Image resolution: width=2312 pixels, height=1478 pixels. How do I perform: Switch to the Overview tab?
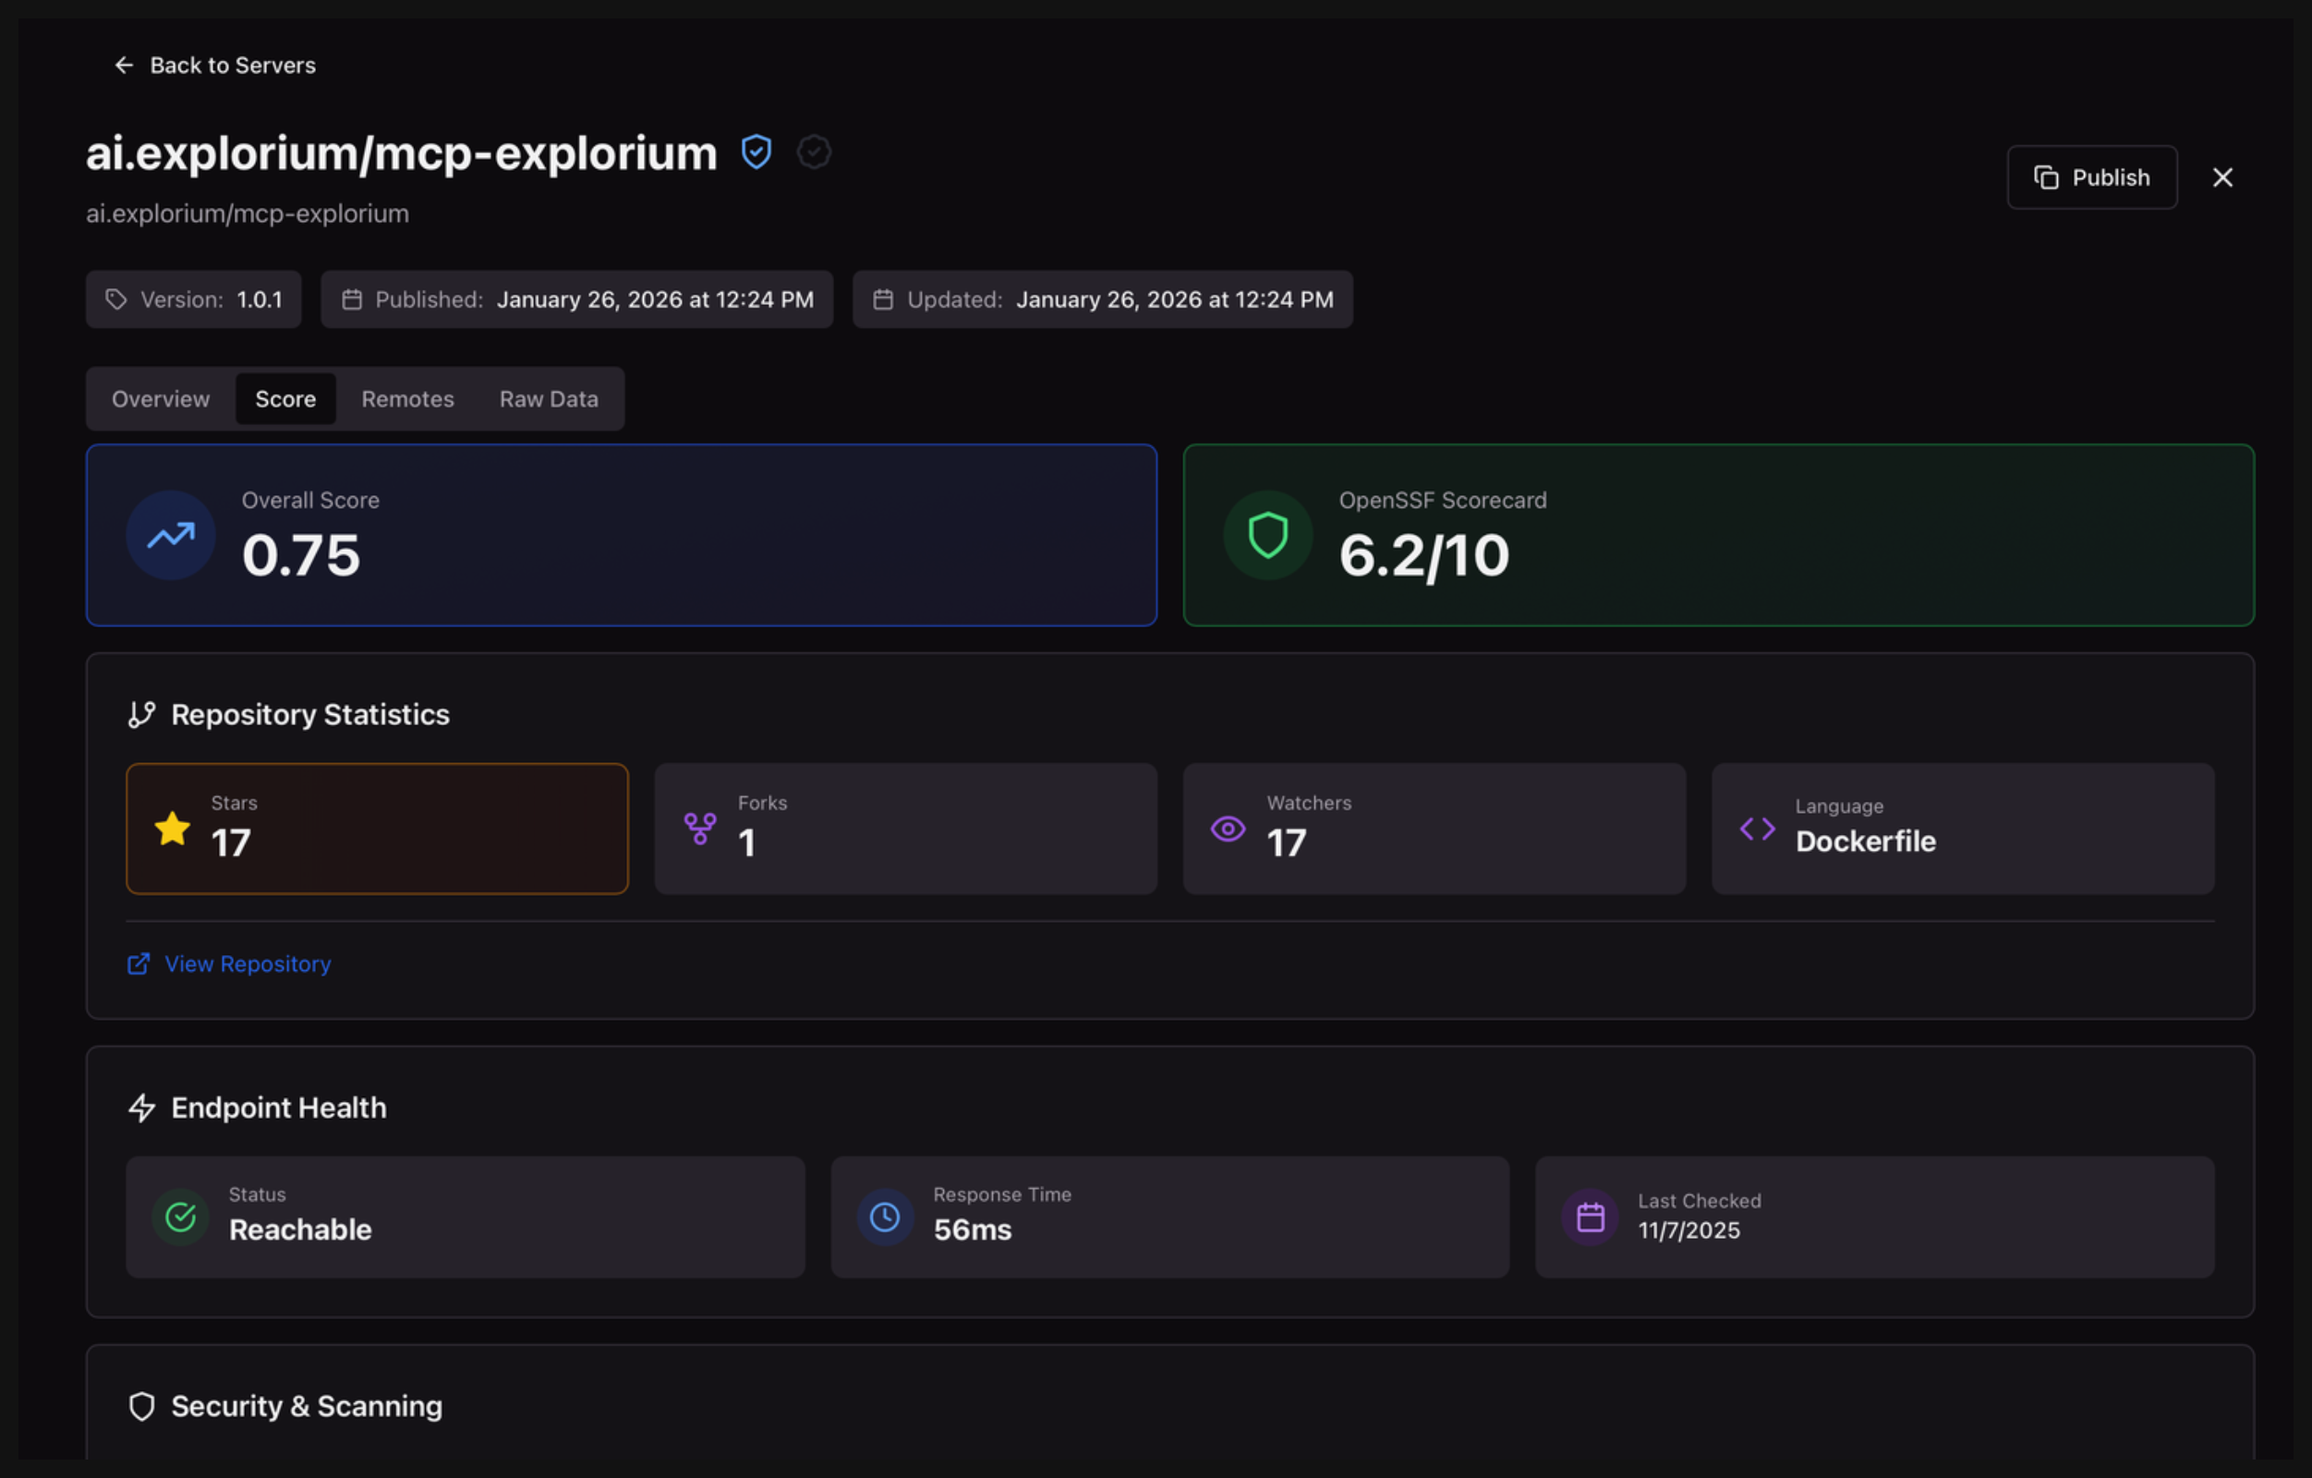pyautogui.click(x=161, y=398)
